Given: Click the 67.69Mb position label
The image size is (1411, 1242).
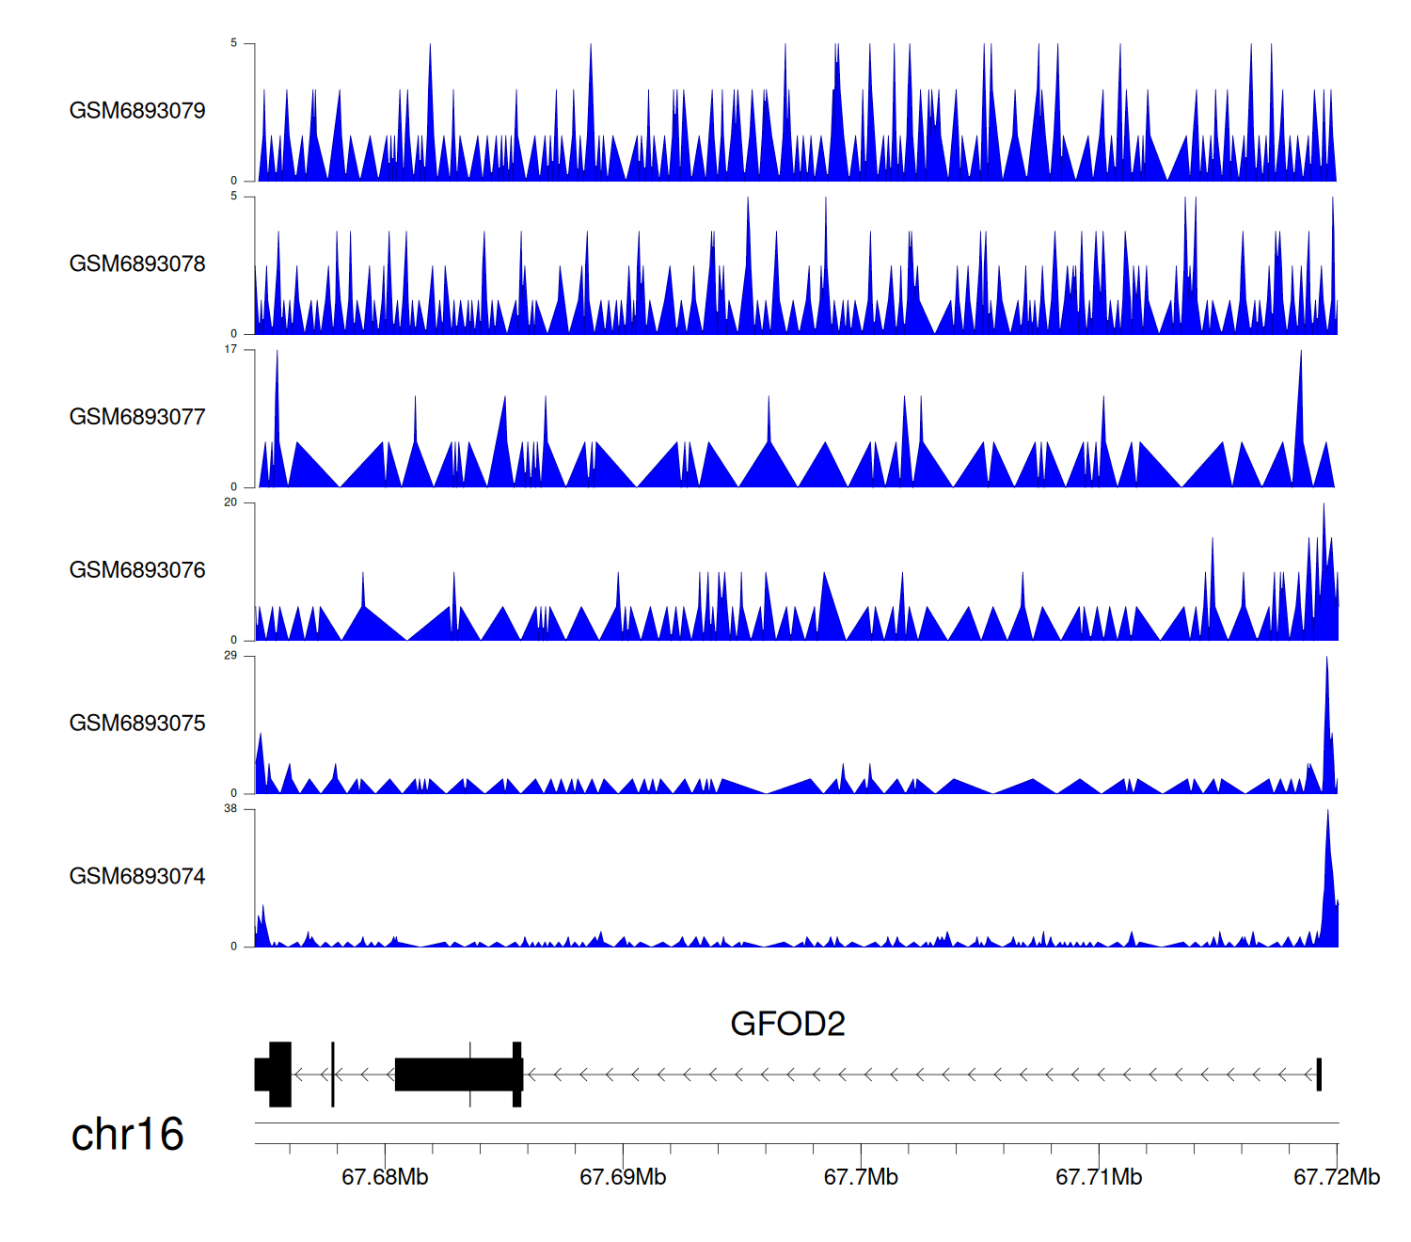Looking at the screenshot, I should 623,1177.
